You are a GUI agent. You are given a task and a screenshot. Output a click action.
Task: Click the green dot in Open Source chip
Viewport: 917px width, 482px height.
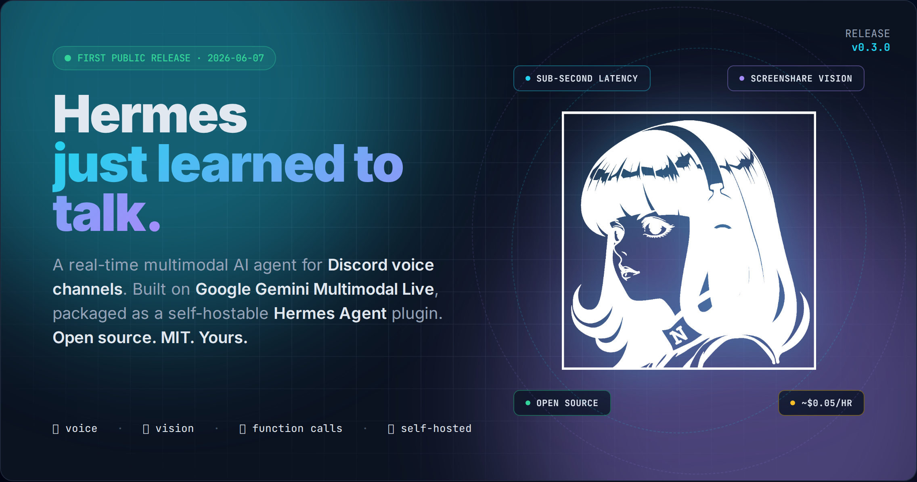pos(528,403)
